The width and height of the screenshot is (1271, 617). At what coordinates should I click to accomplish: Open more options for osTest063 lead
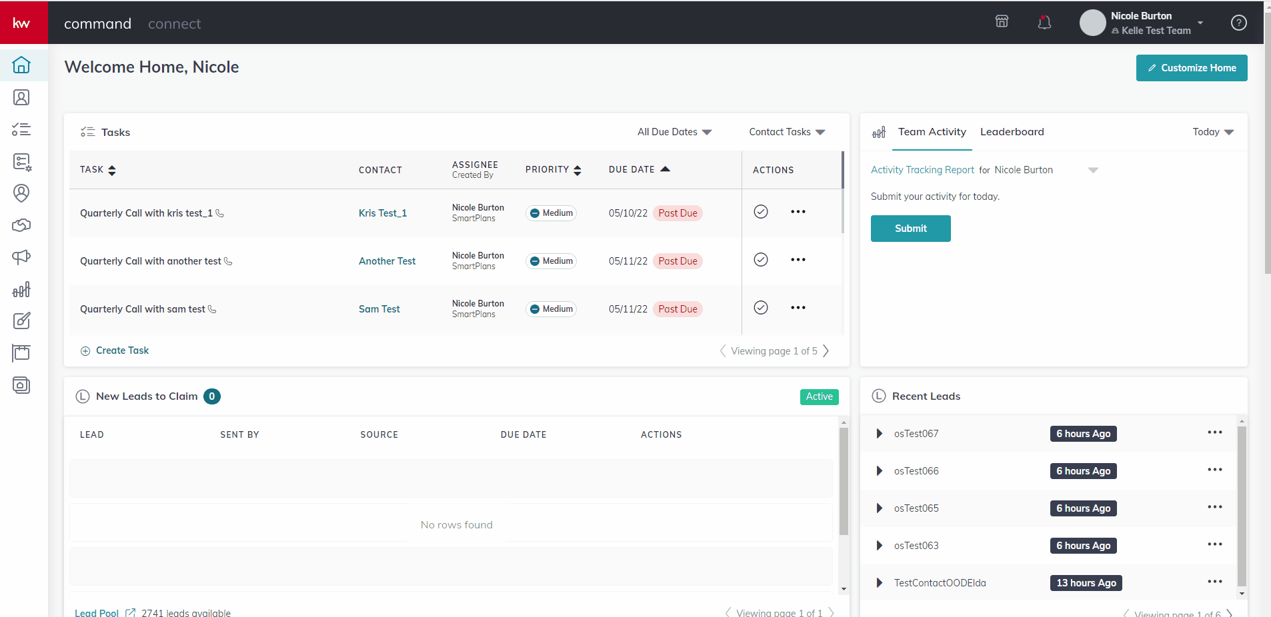(x=1215, y=544)
